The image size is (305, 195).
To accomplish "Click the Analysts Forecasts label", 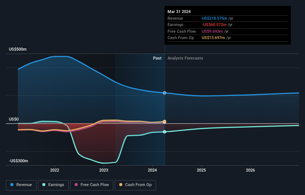I will click(185, 58).
